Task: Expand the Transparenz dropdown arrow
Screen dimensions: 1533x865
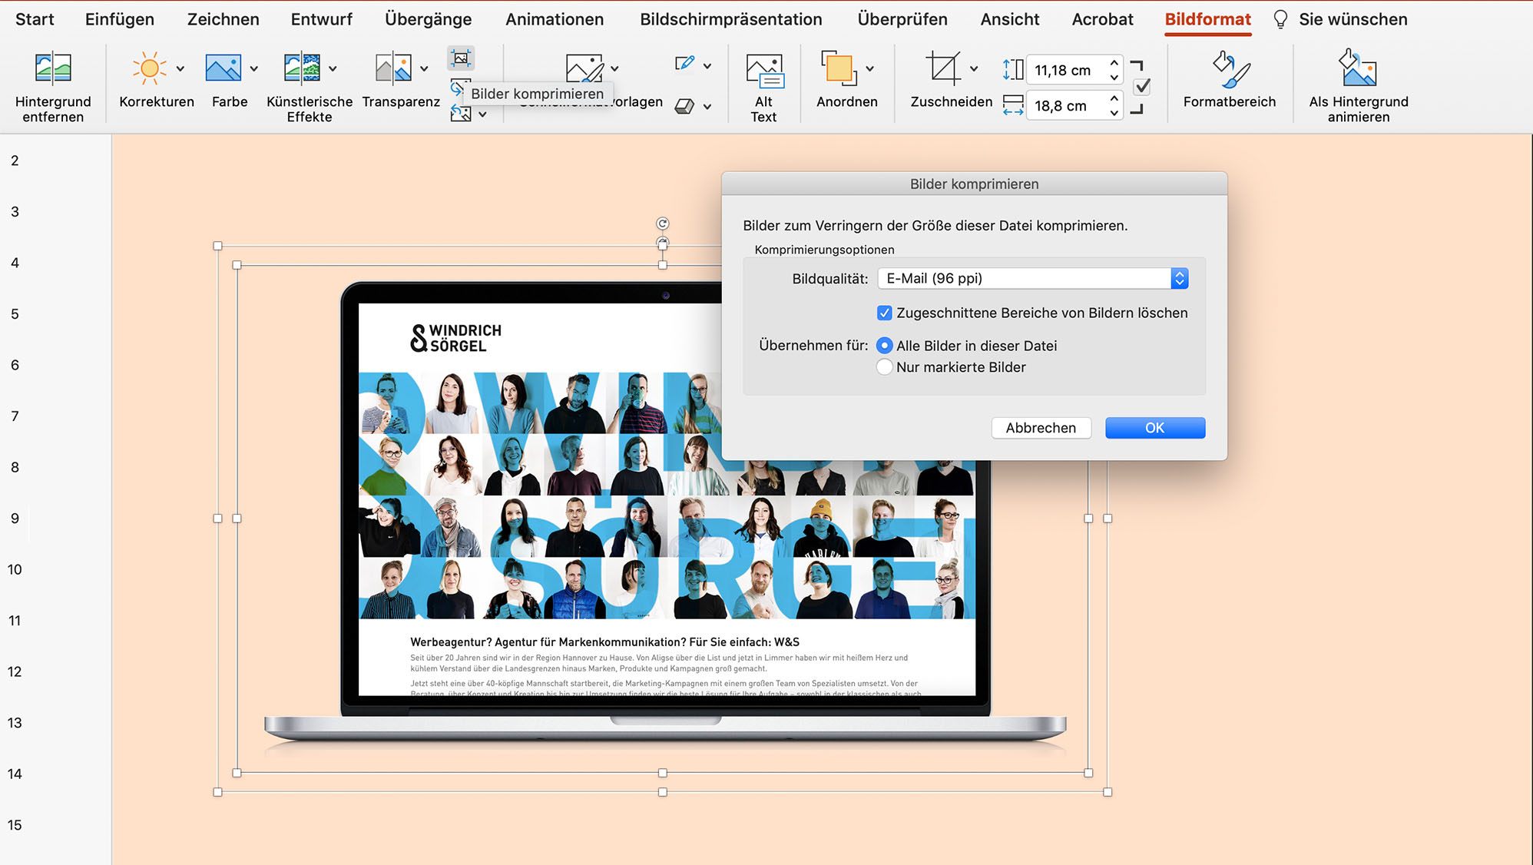Action: click(x=424, y=68)
